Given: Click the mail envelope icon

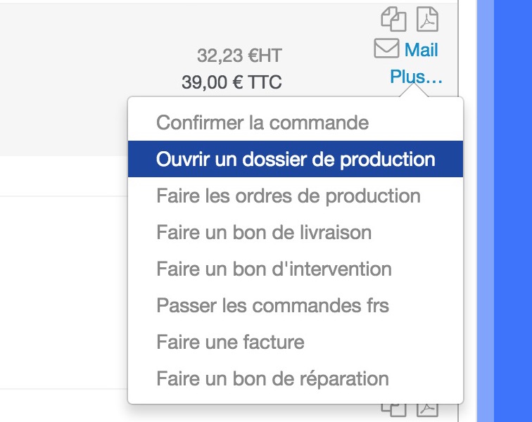Looking at the screenshot, I should click(386, 48).
